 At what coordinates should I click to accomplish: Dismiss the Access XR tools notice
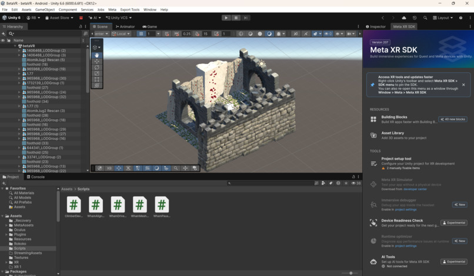tap(463, 85)
